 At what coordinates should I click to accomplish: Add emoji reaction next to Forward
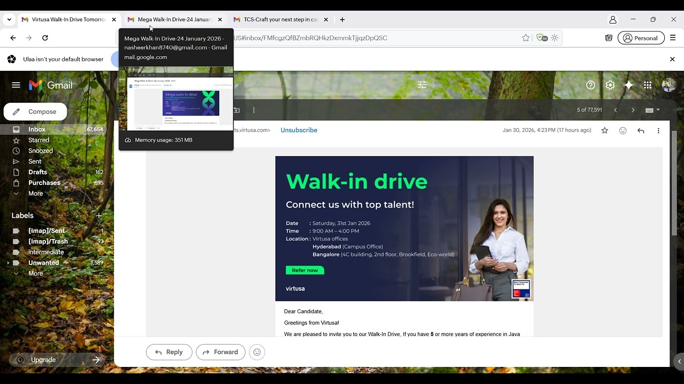pos(257,352)
